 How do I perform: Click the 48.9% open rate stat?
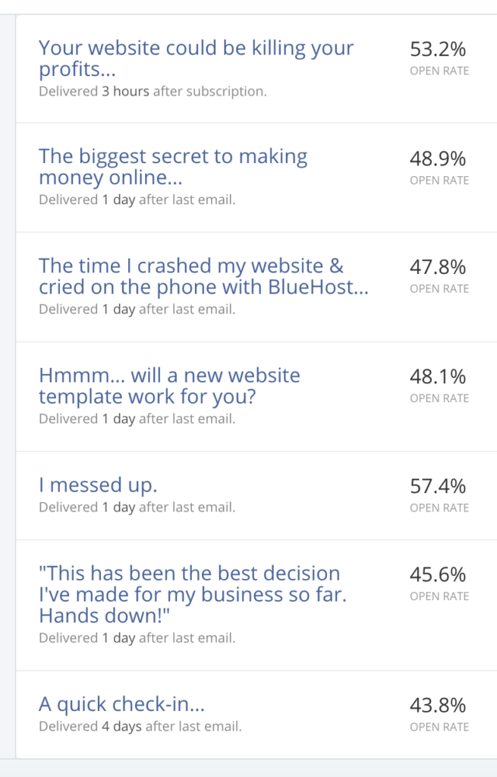(x=438, y=159)
